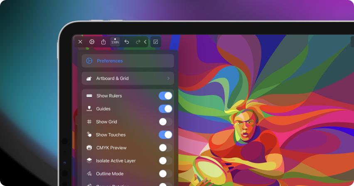Open the 138% zoom level control
The width and height of the screenshot is (354, 186).
115,42
